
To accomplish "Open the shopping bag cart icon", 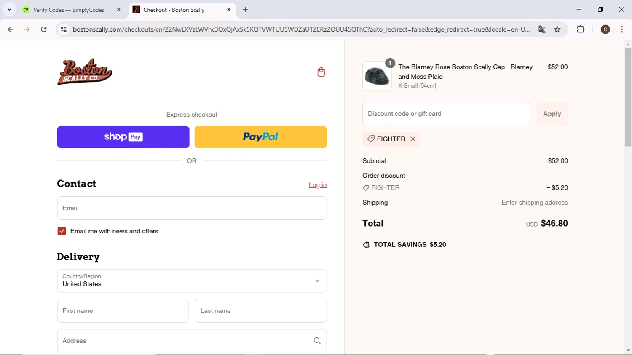I will 321,72.
